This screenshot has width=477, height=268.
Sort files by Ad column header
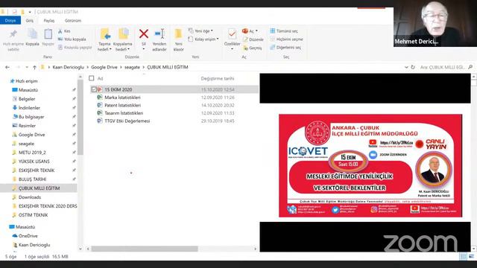[x=100, y=78]
